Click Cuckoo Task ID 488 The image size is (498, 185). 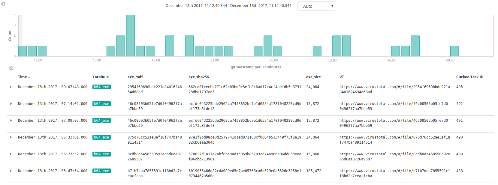click(459, 171)
